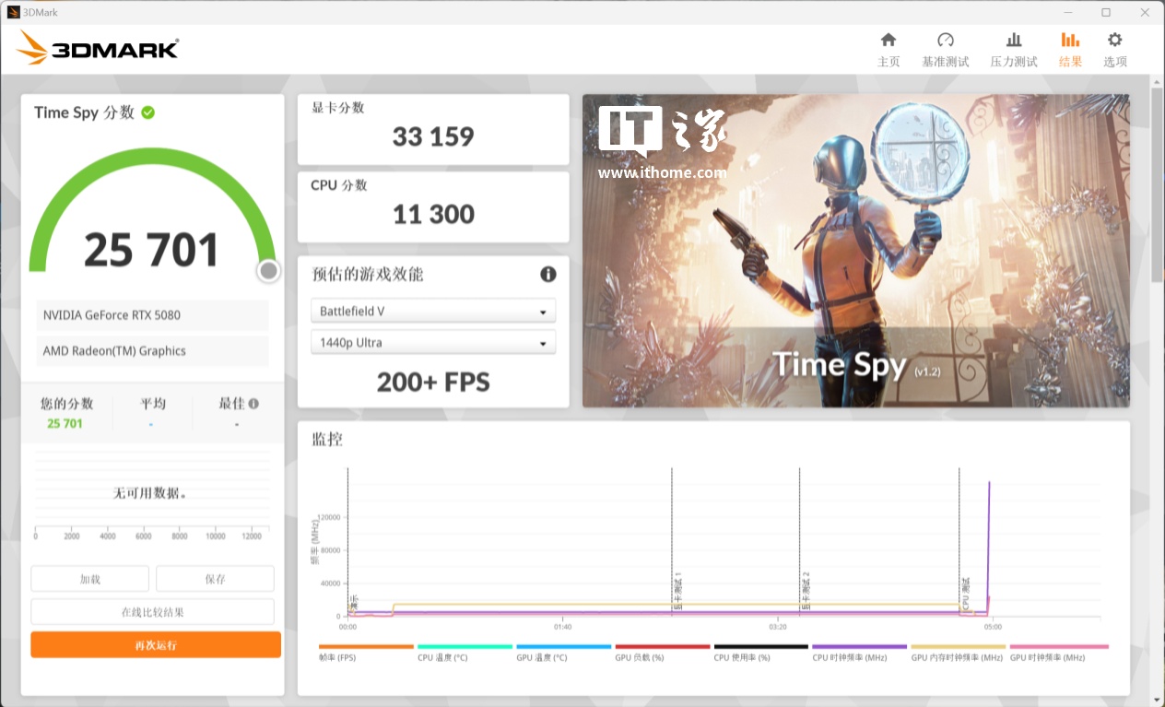The image size is (1165, 707).
Task: Open the Benchmarks (基准测试) tab
Action: pos(945,50)
